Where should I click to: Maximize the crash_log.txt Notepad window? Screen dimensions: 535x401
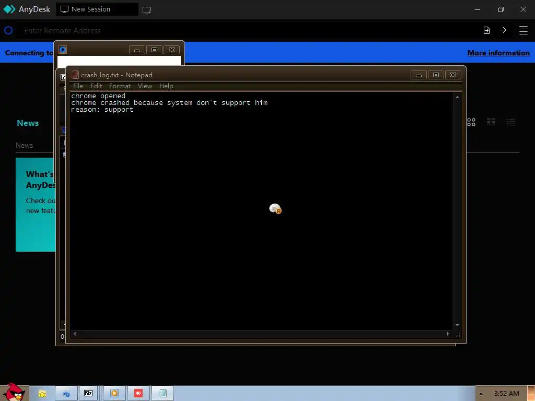436,75
